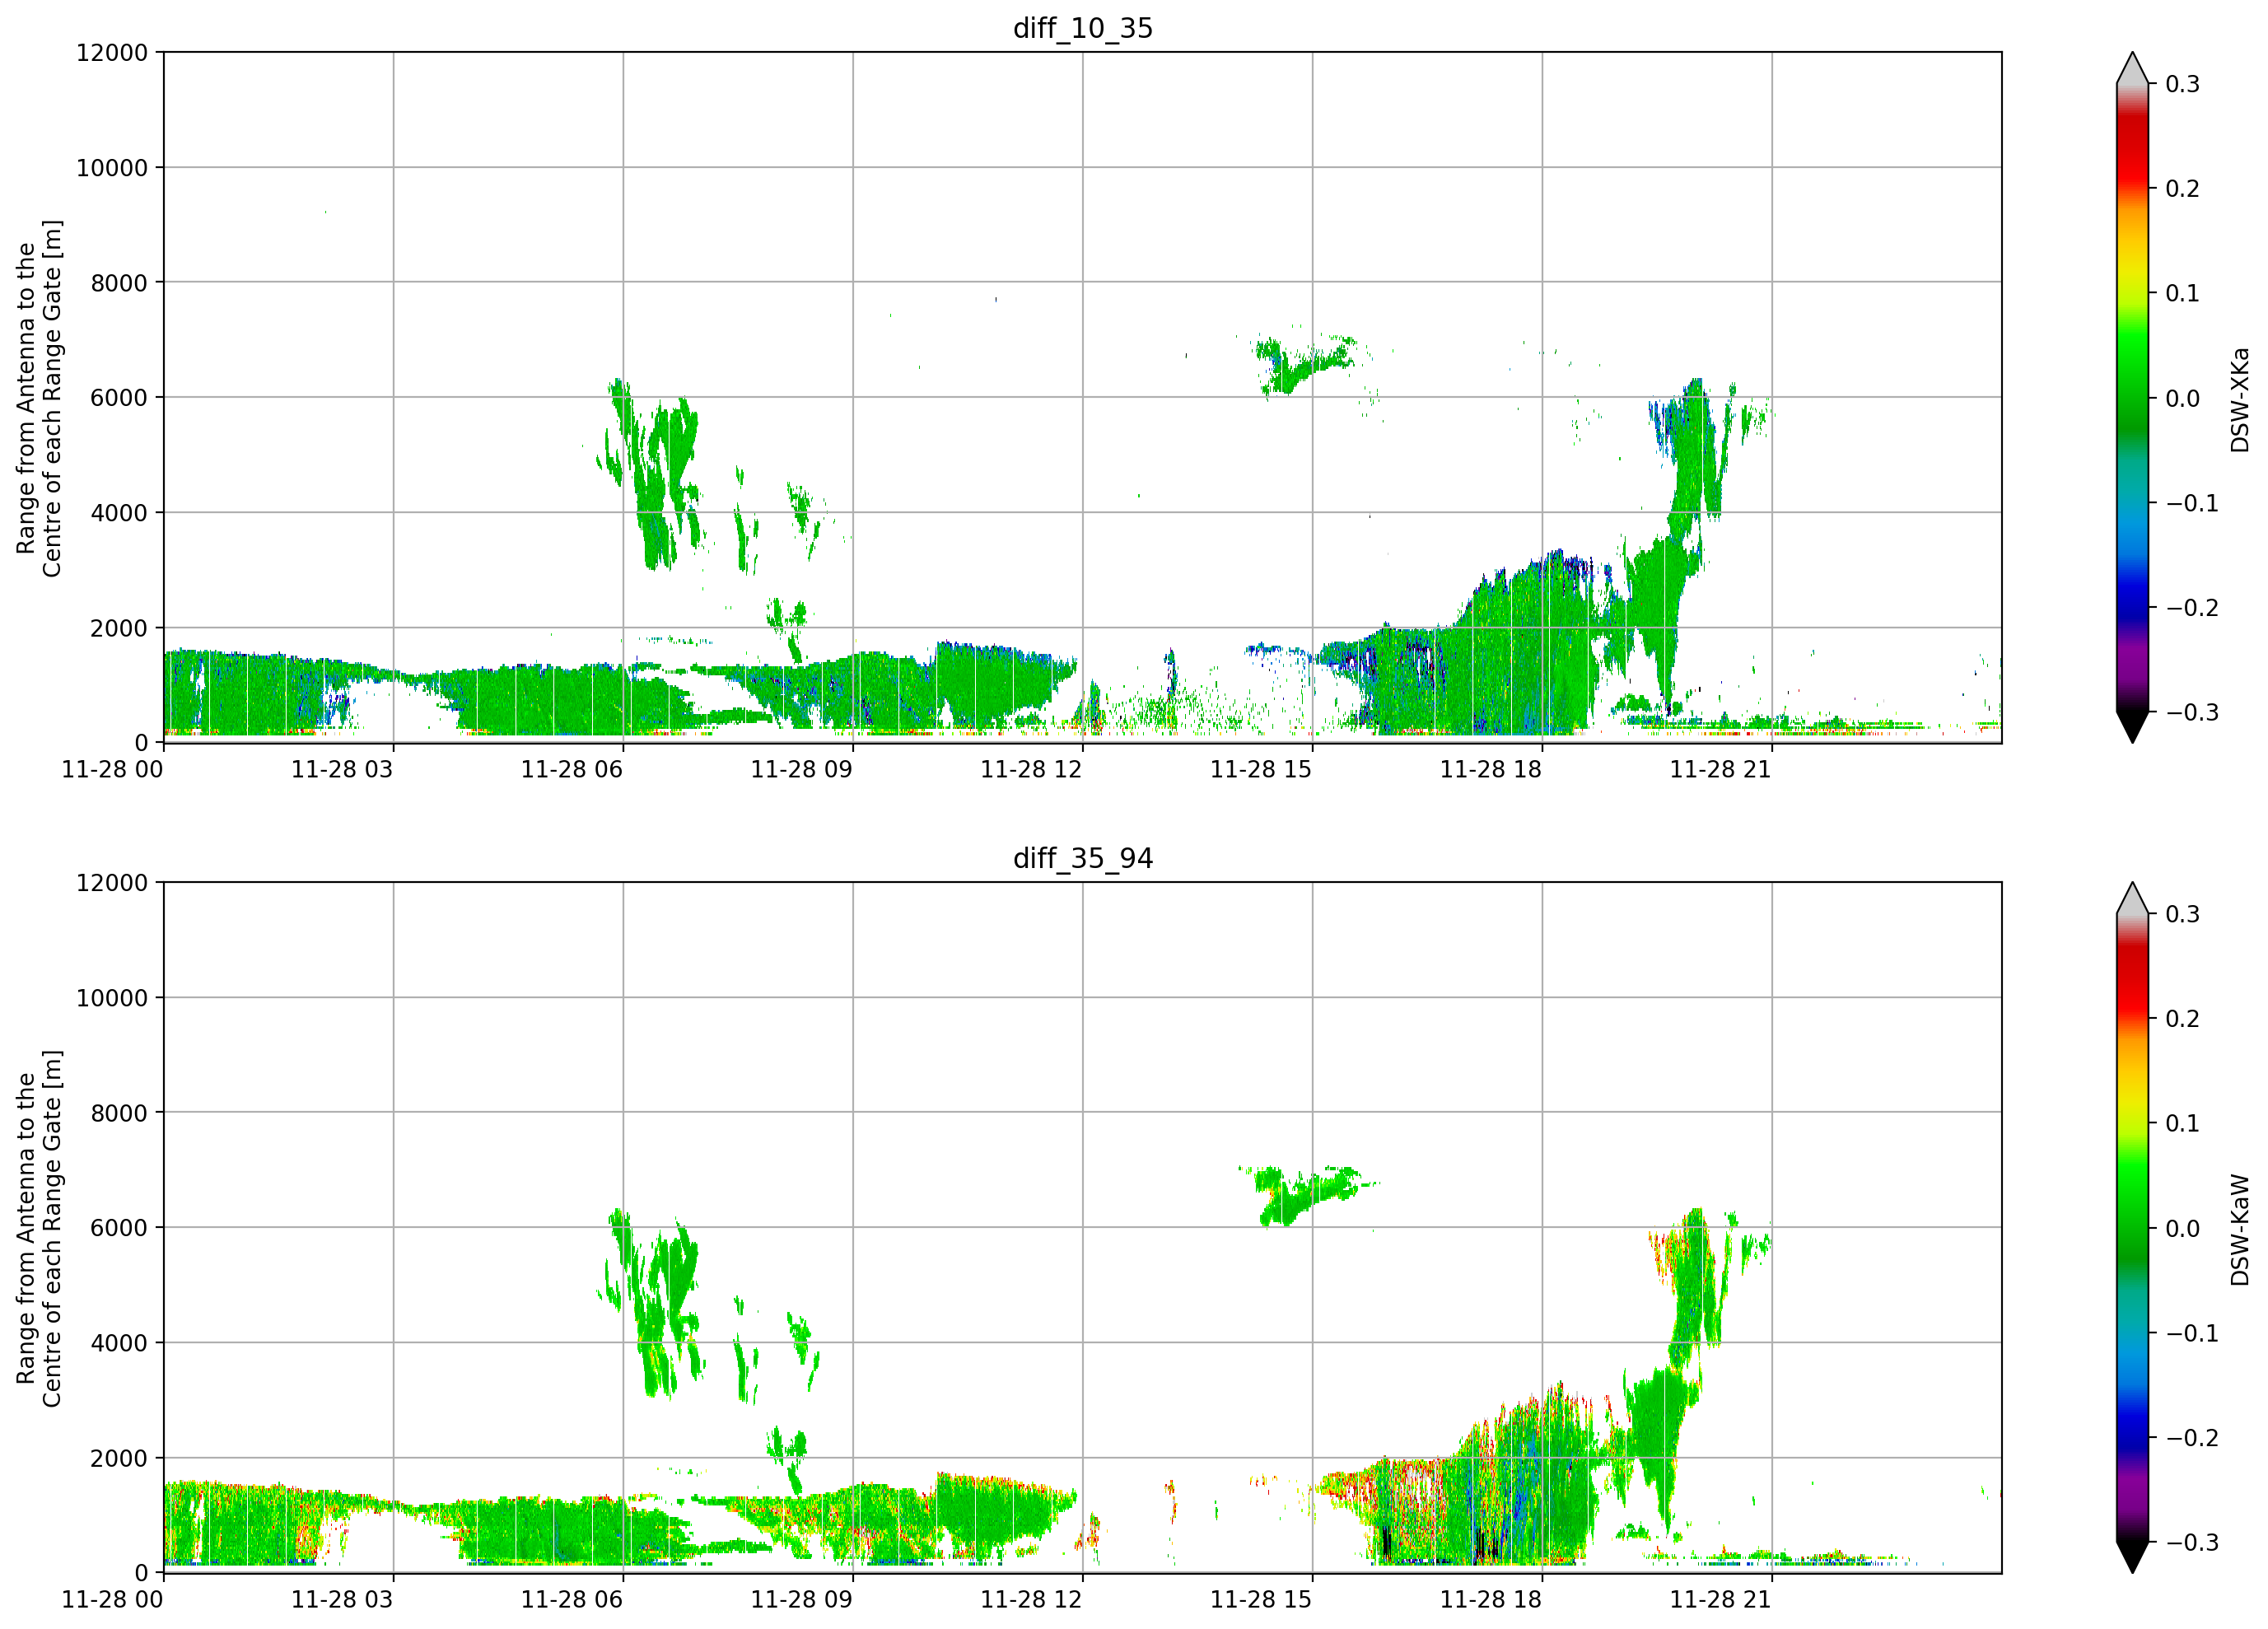Pick "11-28 12" tick under the diff_35_94 plot

click(1032, 1599)
